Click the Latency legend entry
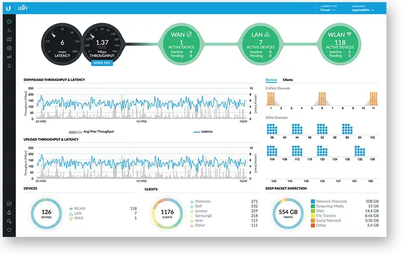The width and height of the screenshot is (404, 254). coord(203,132)
